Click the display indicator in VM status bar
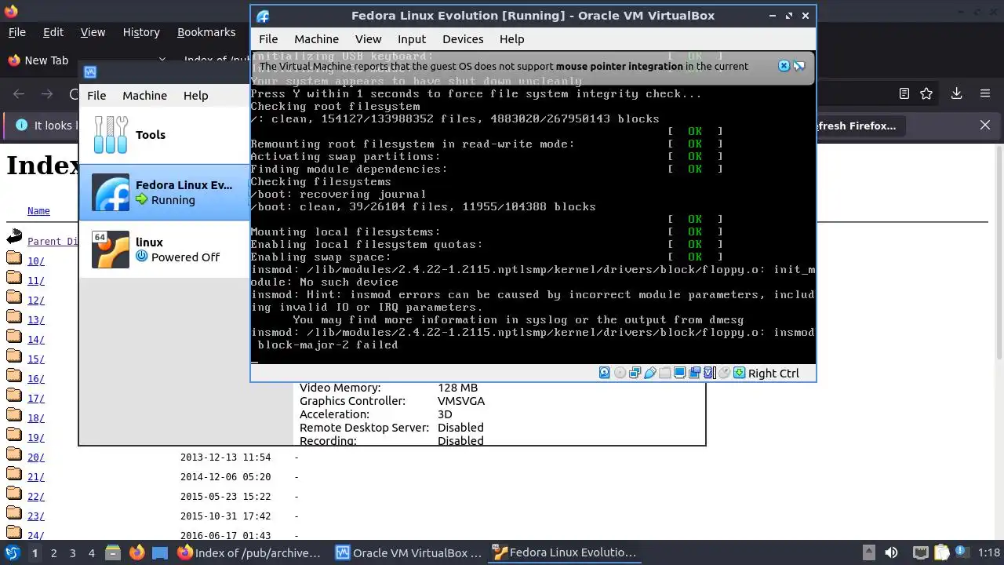Image resolution: width=1004 pixels, height=565 pixels. pyautogui.click(x=680, y=373)
